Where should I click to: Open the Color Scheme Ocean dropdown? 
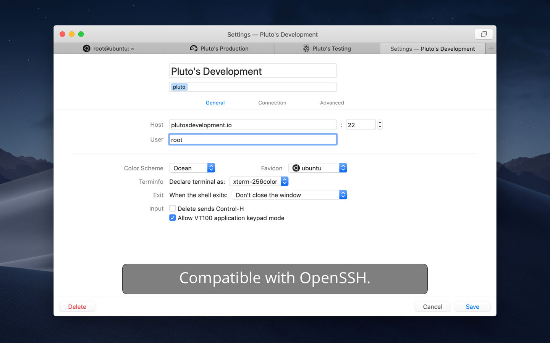click(192, 168)
